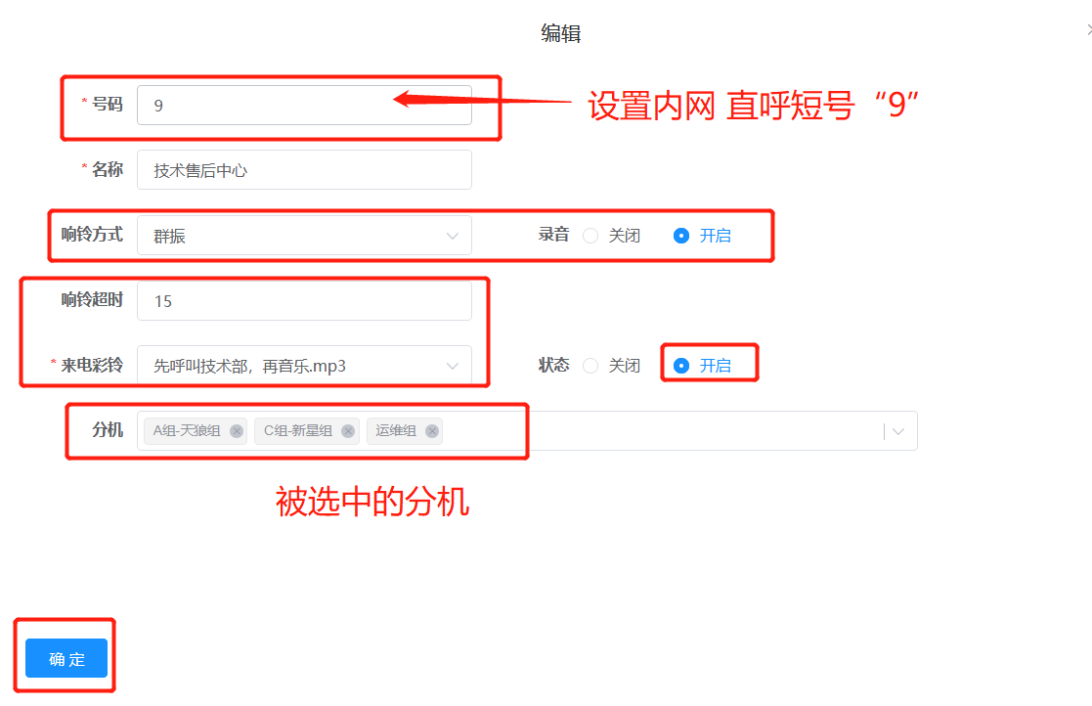Remove the C组-新星组 extension tag
Image resolution: width=1092 pixels, height=706 pixels.
[x=348, y=431]
